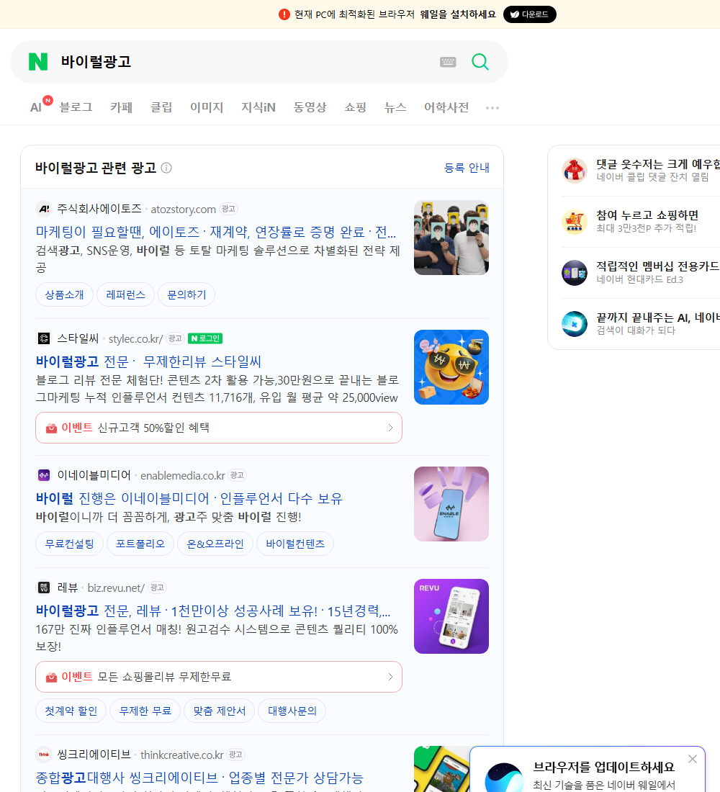Switch to the 블로그 tab
Image resolution: width=720 pixels, height=792 pixels.
[x=76, y=107]
